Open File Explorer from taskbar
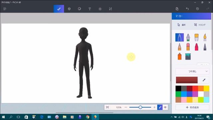The height and width of the screenshot is (120, 213). coord(65,117)
